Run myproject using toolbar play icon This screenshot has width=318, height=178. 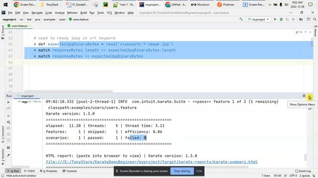point(275,19)
